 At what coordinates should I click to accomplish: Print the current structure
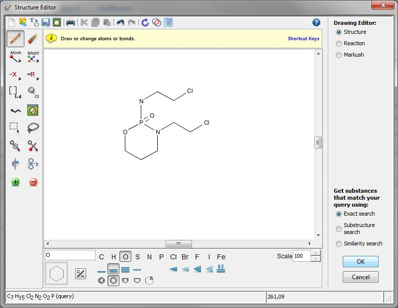click(70, 22)
